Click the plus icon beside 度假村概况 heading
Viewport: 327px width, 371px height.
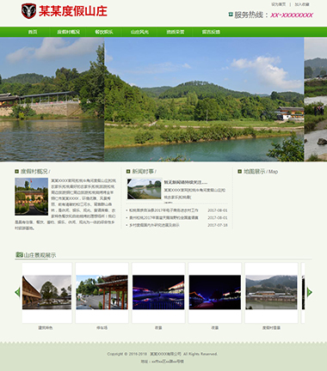coord(17,172)
